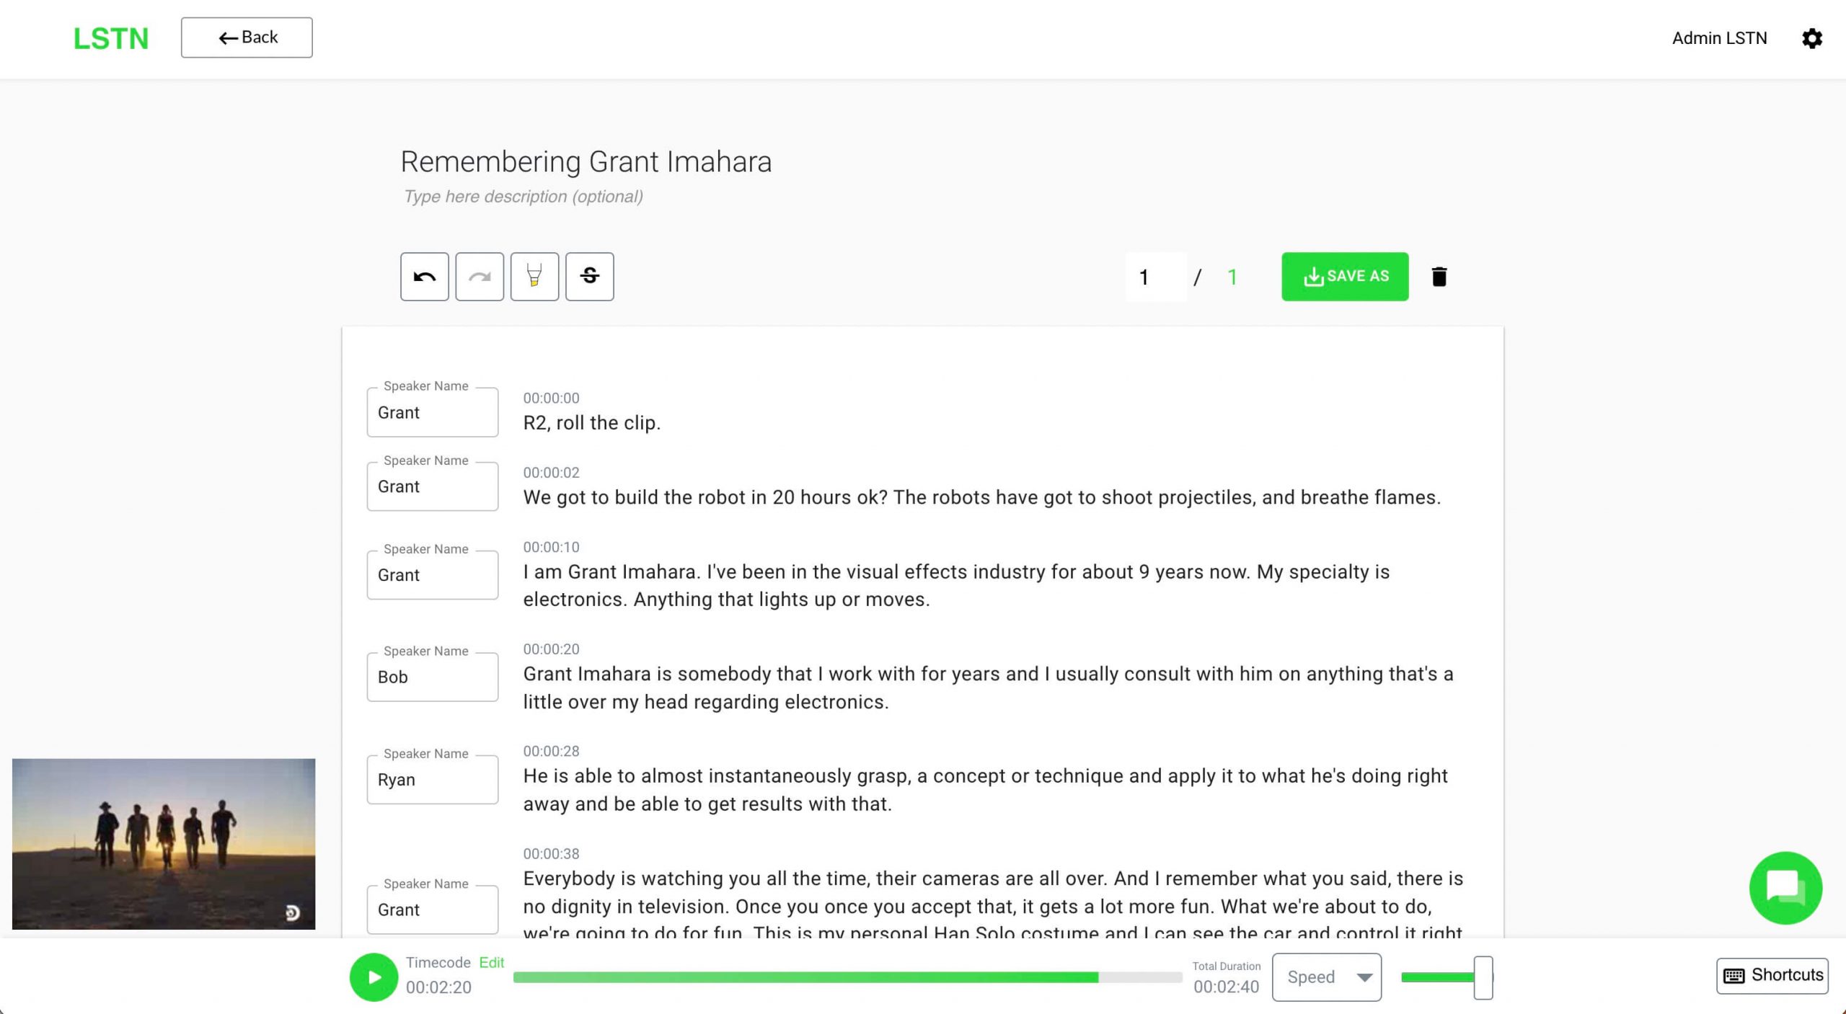Edit the title Remembering Grant Imahara
Image resolution: width=1846 pixels, height=1014 pixels.
coord(586,162)
